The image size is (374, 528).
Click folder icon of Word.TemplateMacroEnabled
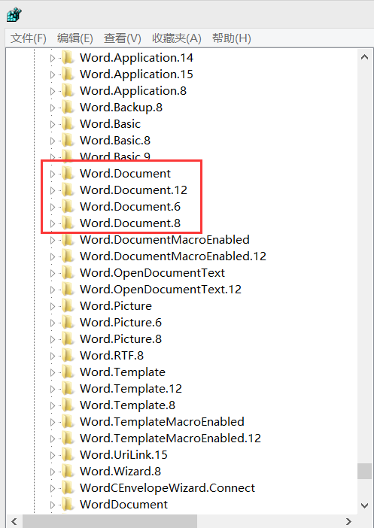pyautogui.click(x=68, y=421)
